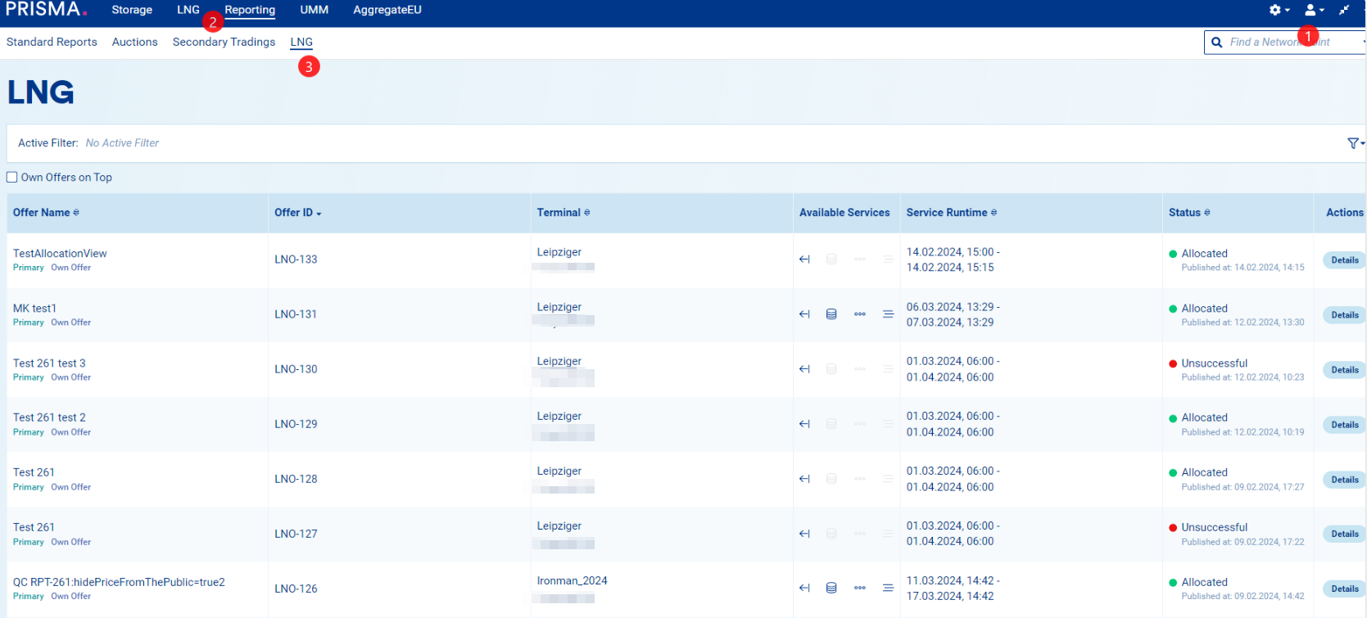Click the three-circles service icon for LNO-131
This screenshot has height=618, width=1367.
point(860,314)
